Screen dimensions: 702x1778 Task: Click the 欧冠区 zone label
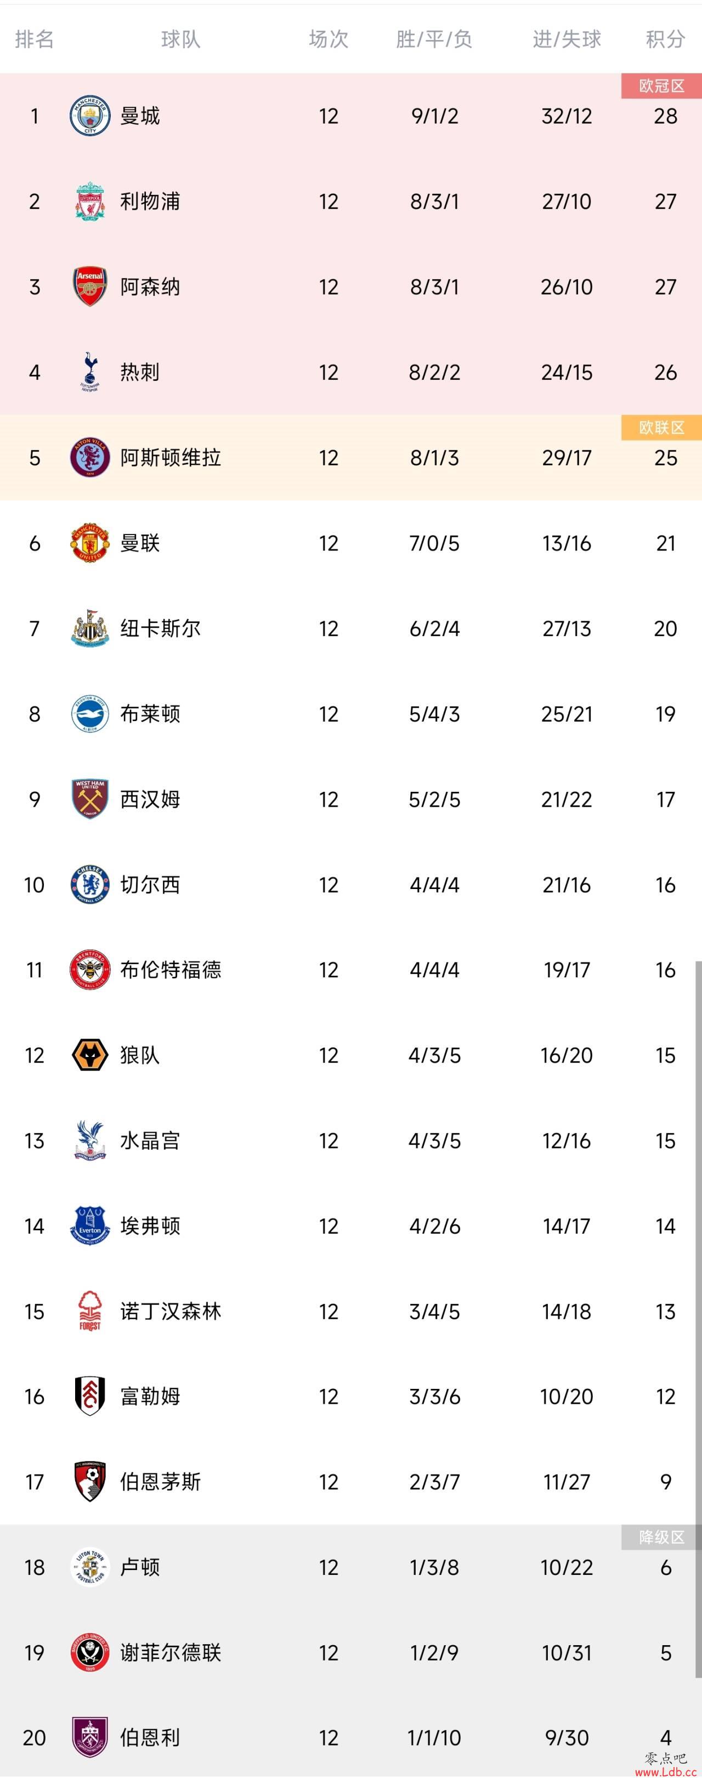tap(661, 86)
